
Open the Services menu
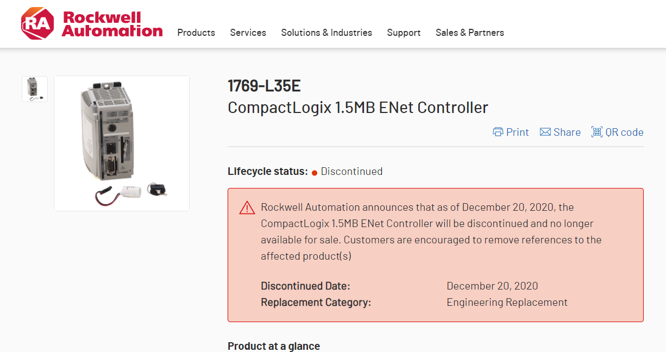point(248,33)
